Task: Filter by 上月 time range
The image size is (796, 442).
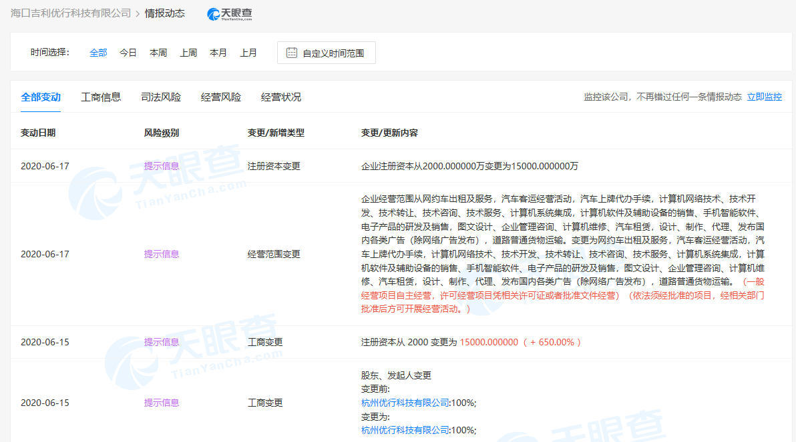Action: point(248,53)
